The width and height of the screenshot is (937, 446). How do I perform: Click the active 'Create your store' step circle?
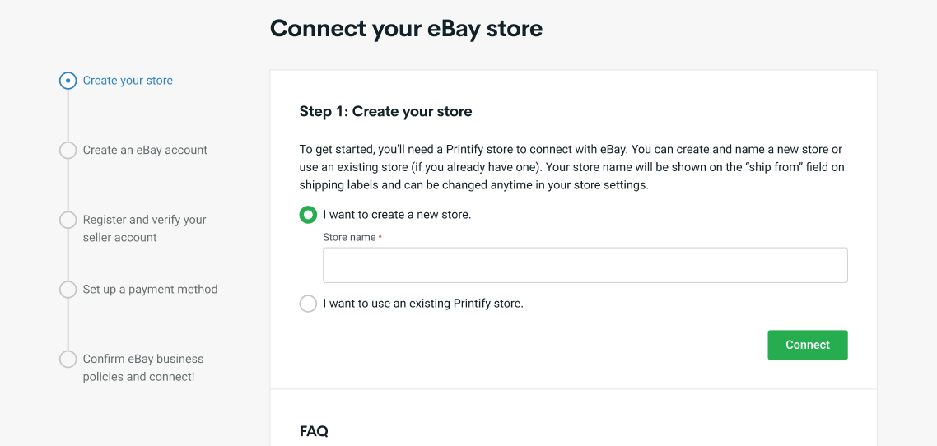(x=68, y=81)
